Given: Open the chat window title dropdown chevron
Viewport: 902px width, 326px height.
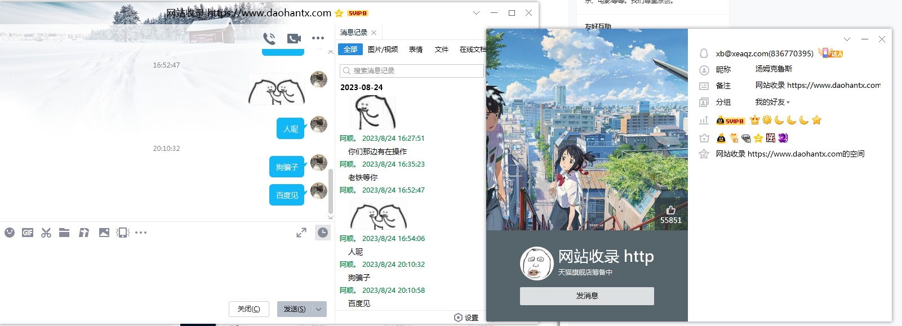Looking at the screenshot, I should (x=476, y=13).
